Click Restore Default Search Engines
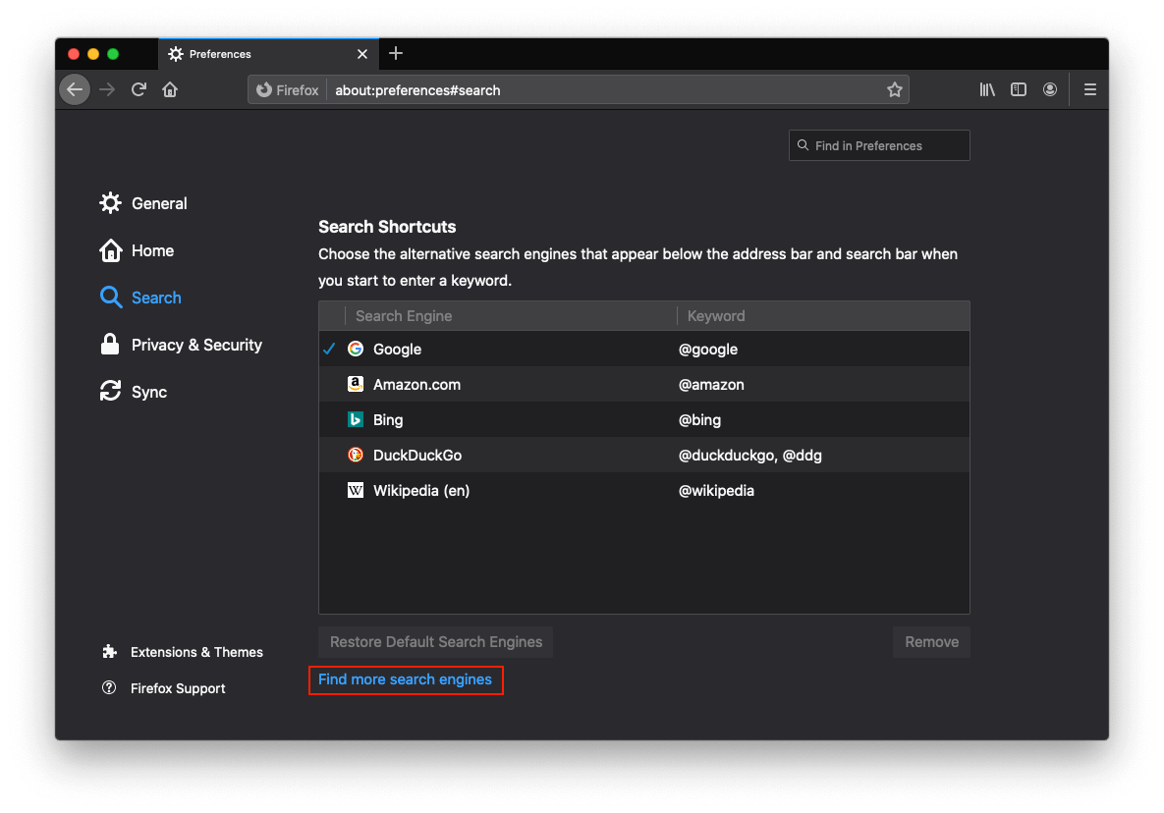This screenshot has height=813, width=1164. point(435,642)
